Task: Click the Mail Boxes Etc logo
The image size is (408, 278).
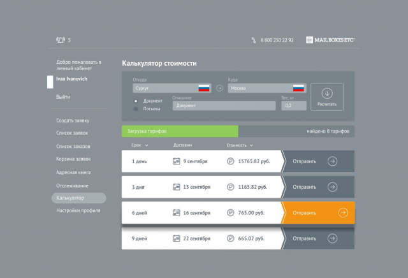Action: [x=330, y=40]
